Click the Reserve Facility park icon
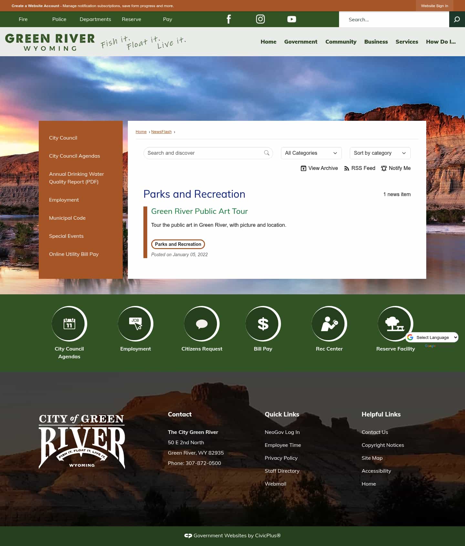 click(x=395, y=324)
